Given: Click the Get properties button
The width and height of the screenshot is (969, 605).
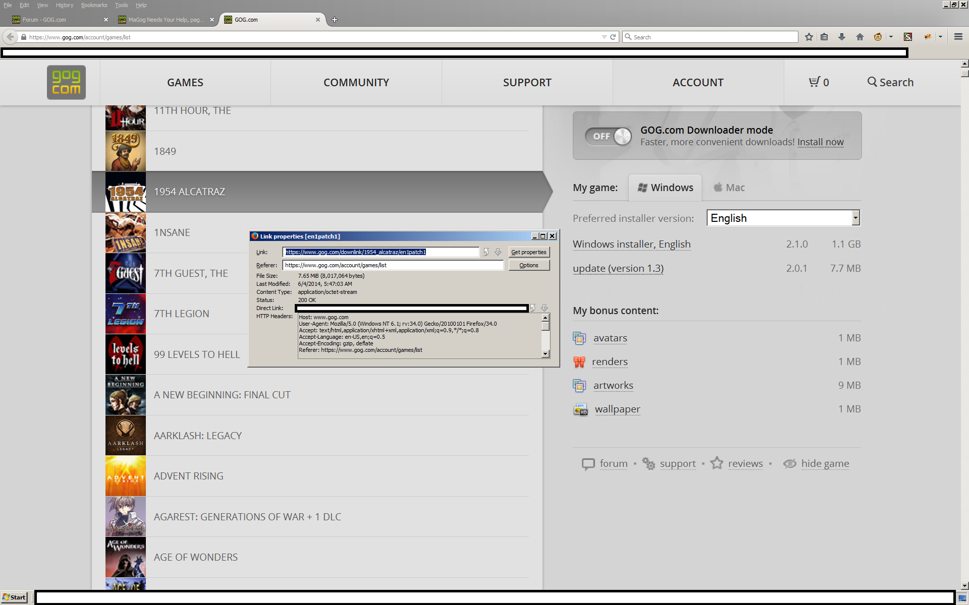Looking at the screenshot, I should [x=528, y=252].
